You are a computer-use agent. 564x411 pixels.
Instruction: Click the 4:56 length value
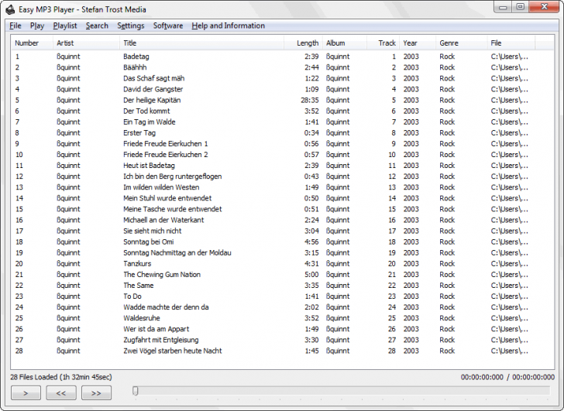pos(311,241)
